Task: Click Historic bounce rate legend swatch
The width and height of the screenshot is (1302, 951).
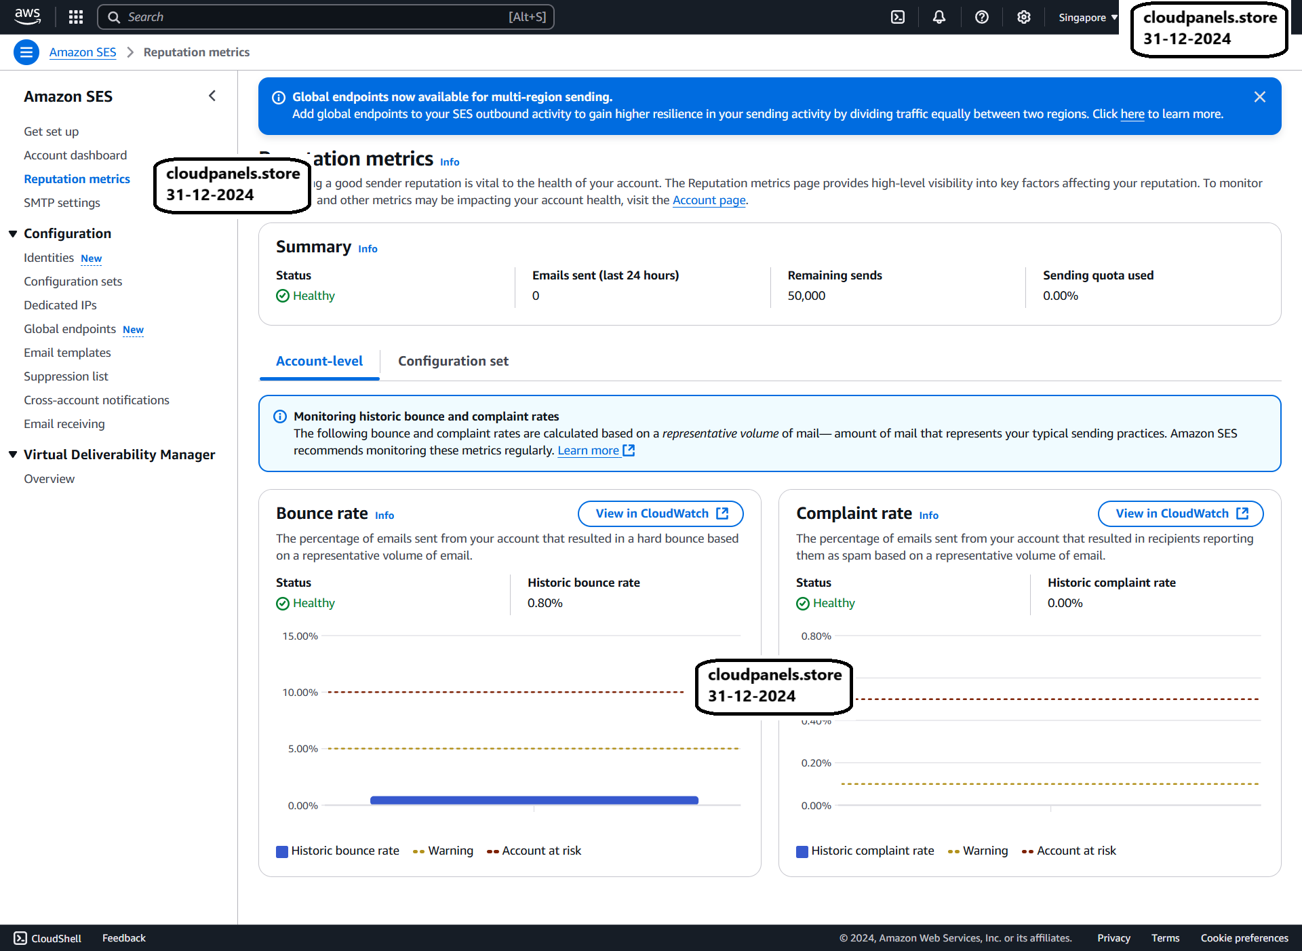Action: (282, 851)
